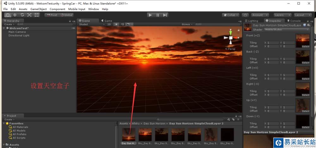Select the Move tool

coord(15,15)
